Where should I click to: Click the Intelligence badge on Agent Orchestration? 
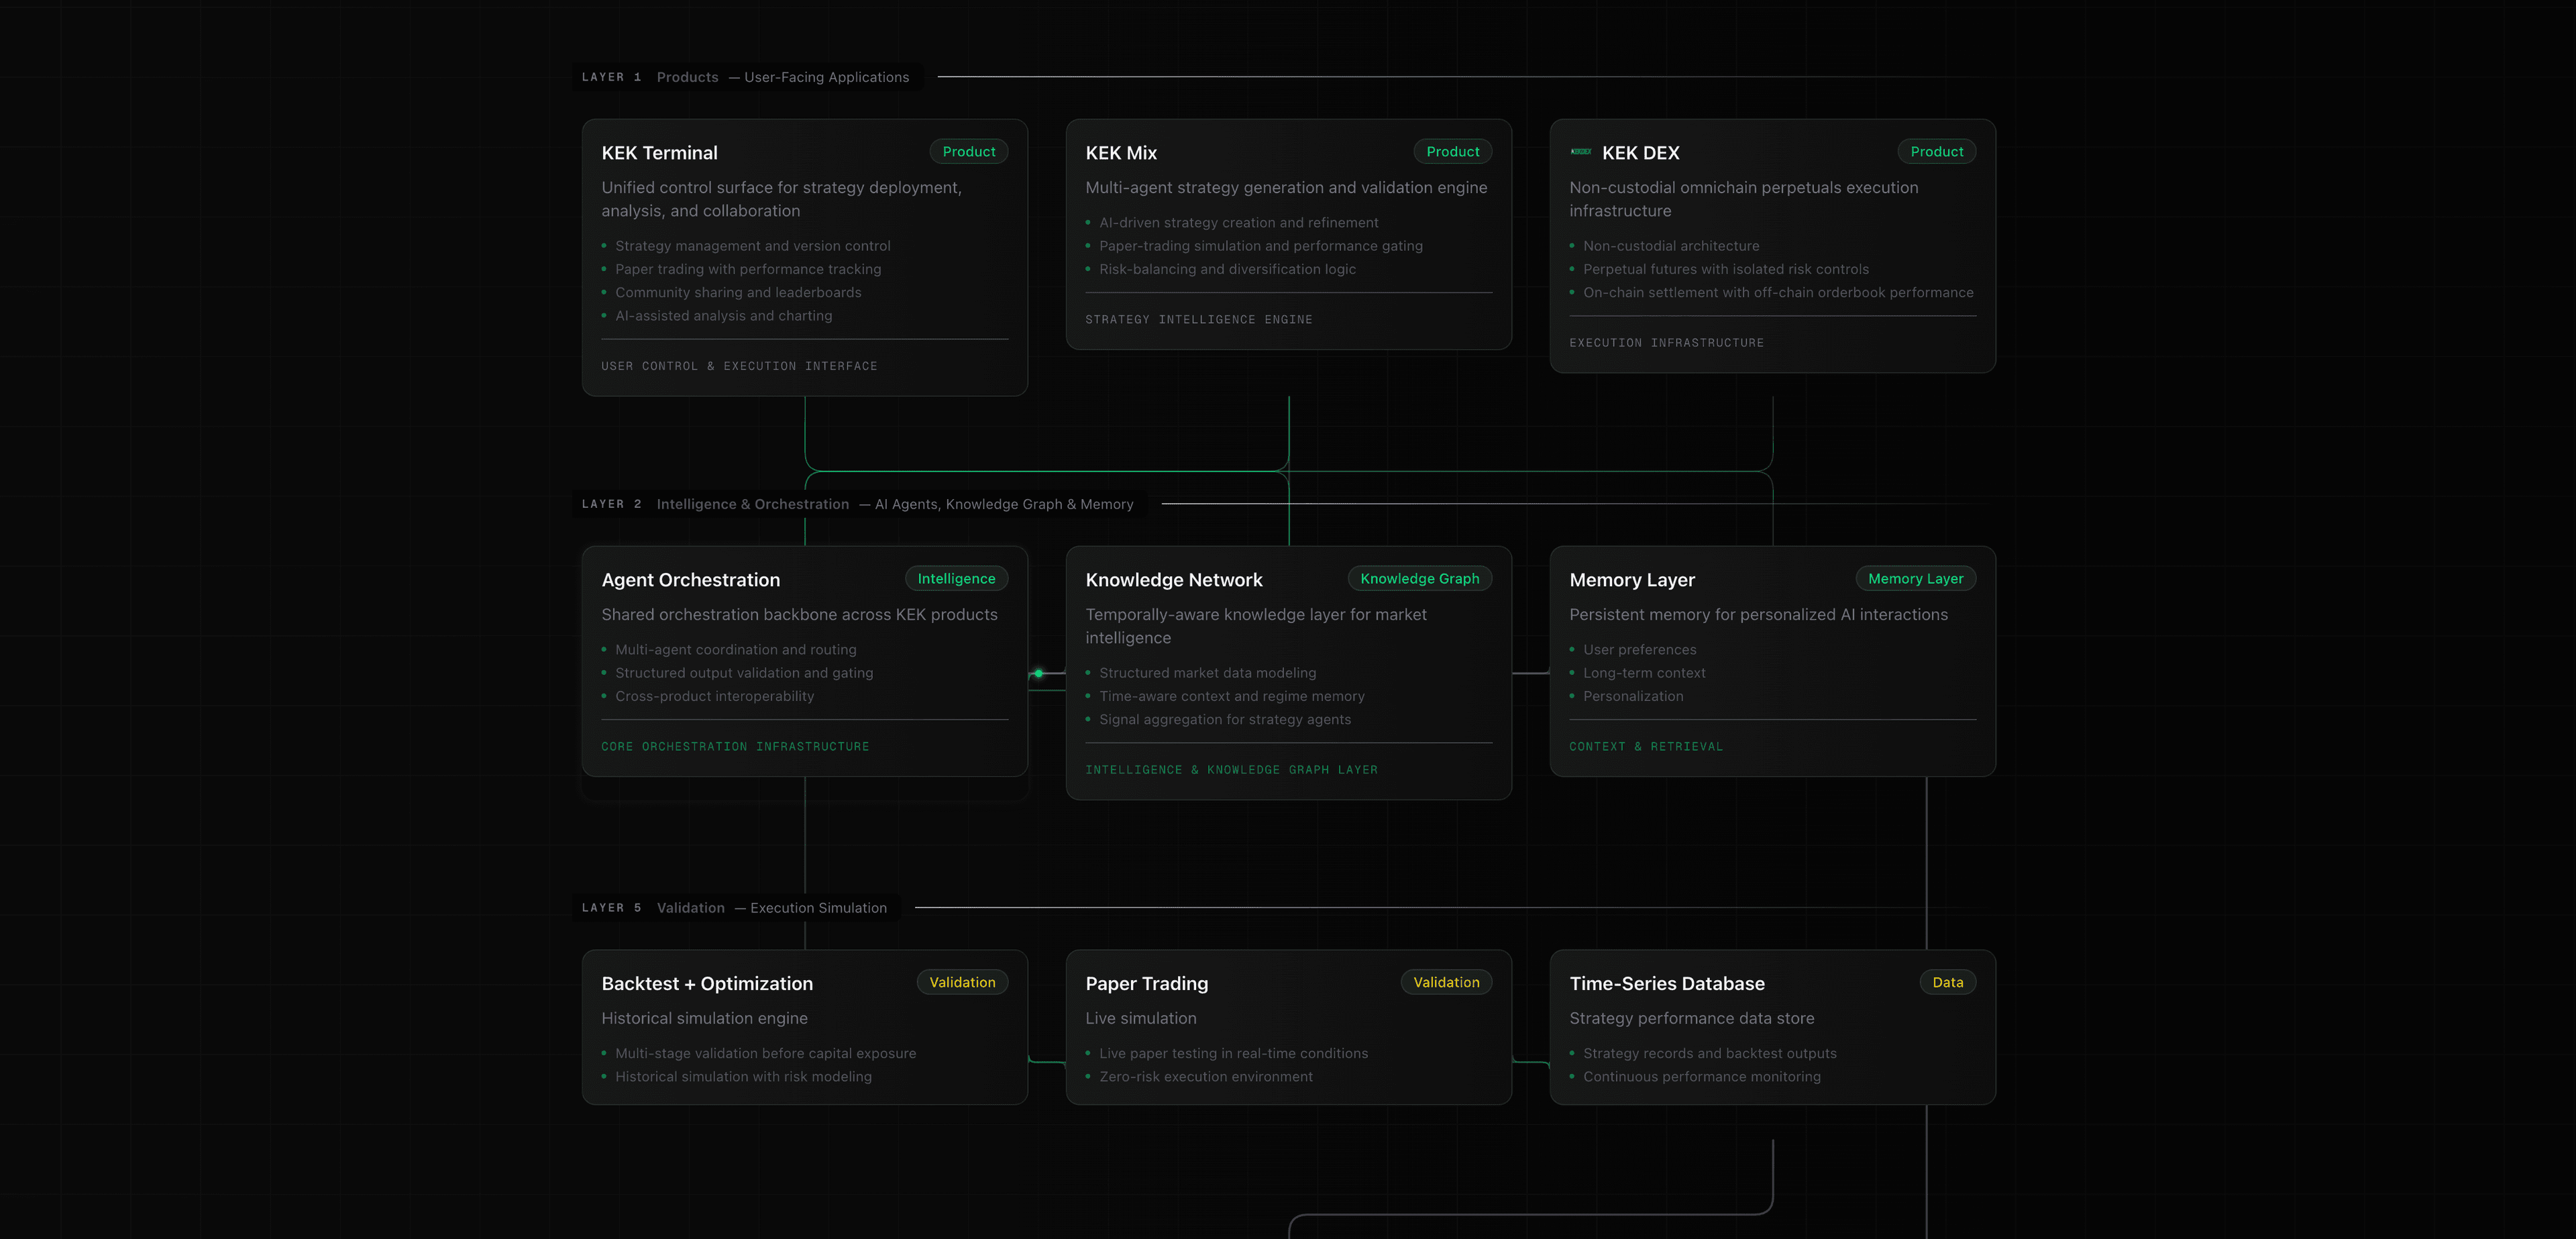[956, 579]
